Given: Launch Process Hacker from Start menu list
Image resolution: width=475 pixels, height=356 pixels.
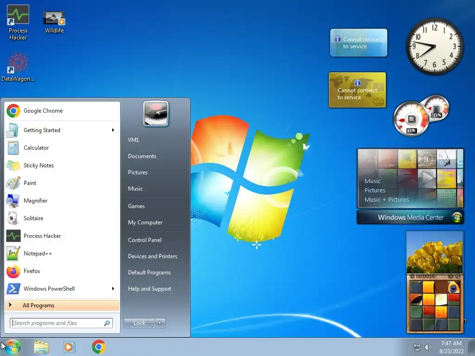Looking at the screenshot, I should point(62,236).
